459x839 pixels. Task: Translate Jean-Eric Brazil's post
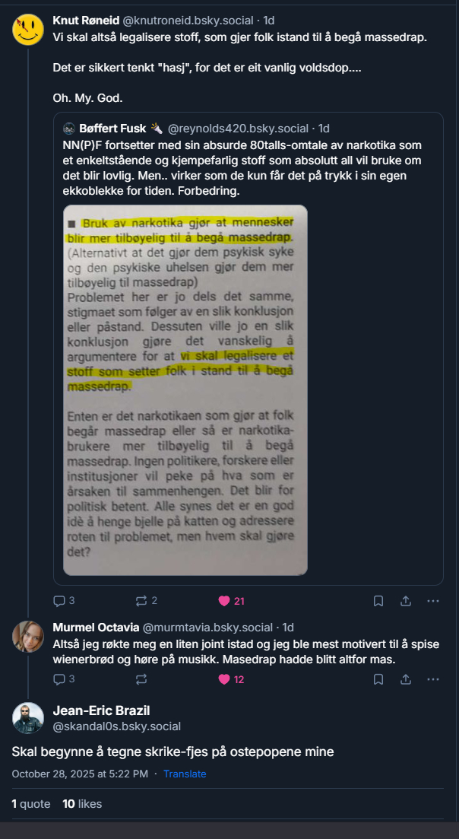[x=185, y=774]
